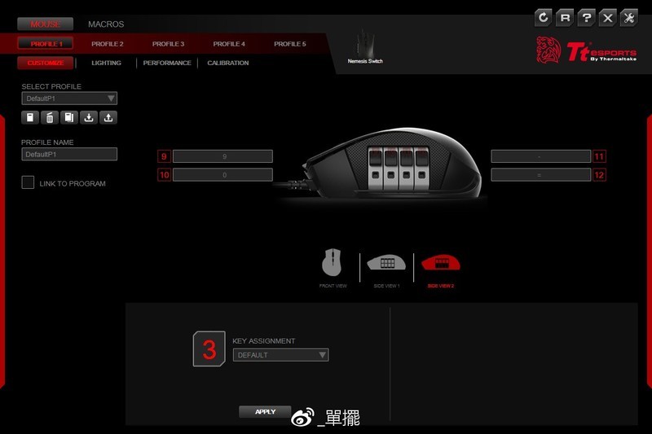Screen dimensions: 652x434
Task: Click the refresh icon in top toolbar
Action: [543, 18]
